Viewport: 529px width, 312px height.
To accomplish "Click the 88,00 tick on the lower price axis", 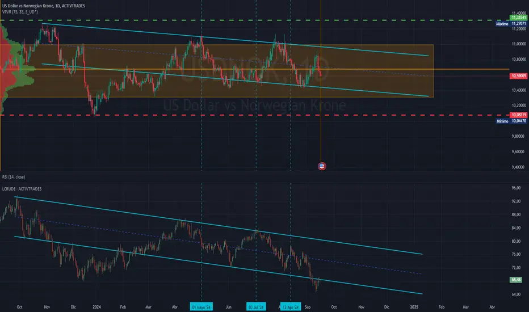I will click(x=516, y=214).
